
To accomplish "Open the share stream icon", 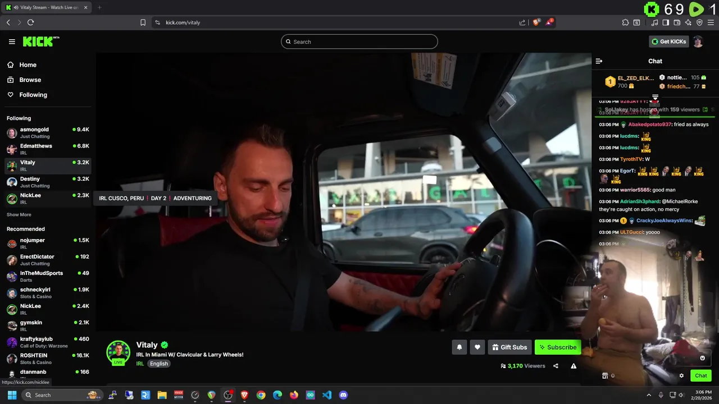I will click(x=556, y=366).
